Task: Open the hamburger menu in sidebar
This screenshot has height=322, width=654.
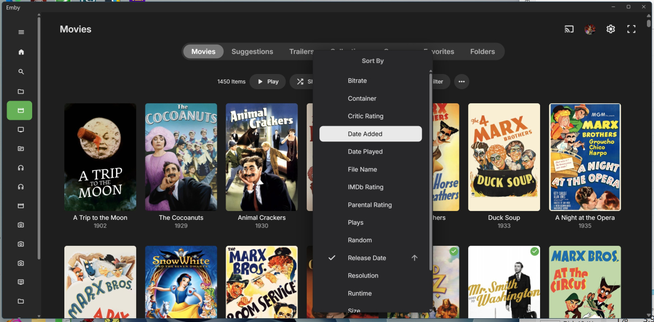Action: (x=21, y=32)
